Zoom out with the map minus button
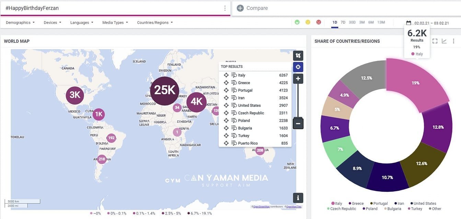461x219 pixels. click(x=298, y=124)
